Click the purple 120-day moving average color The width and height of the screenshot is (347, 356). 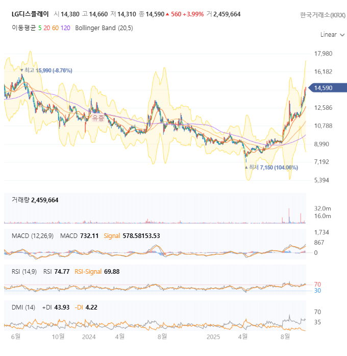[x=65, y=28]
